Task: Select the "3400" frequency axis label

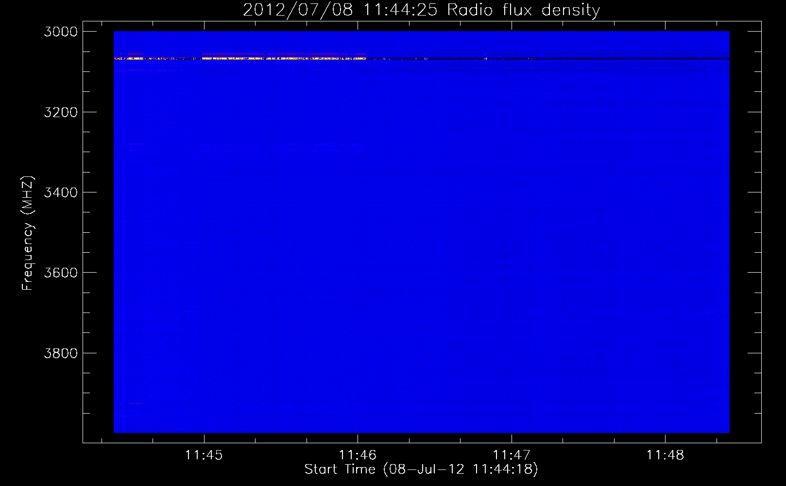Action: 61,192
